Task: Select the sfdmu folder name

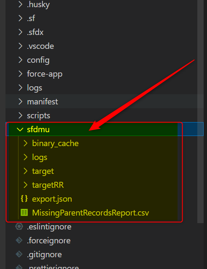Action: pyautogui.click(x=38, y=129)
